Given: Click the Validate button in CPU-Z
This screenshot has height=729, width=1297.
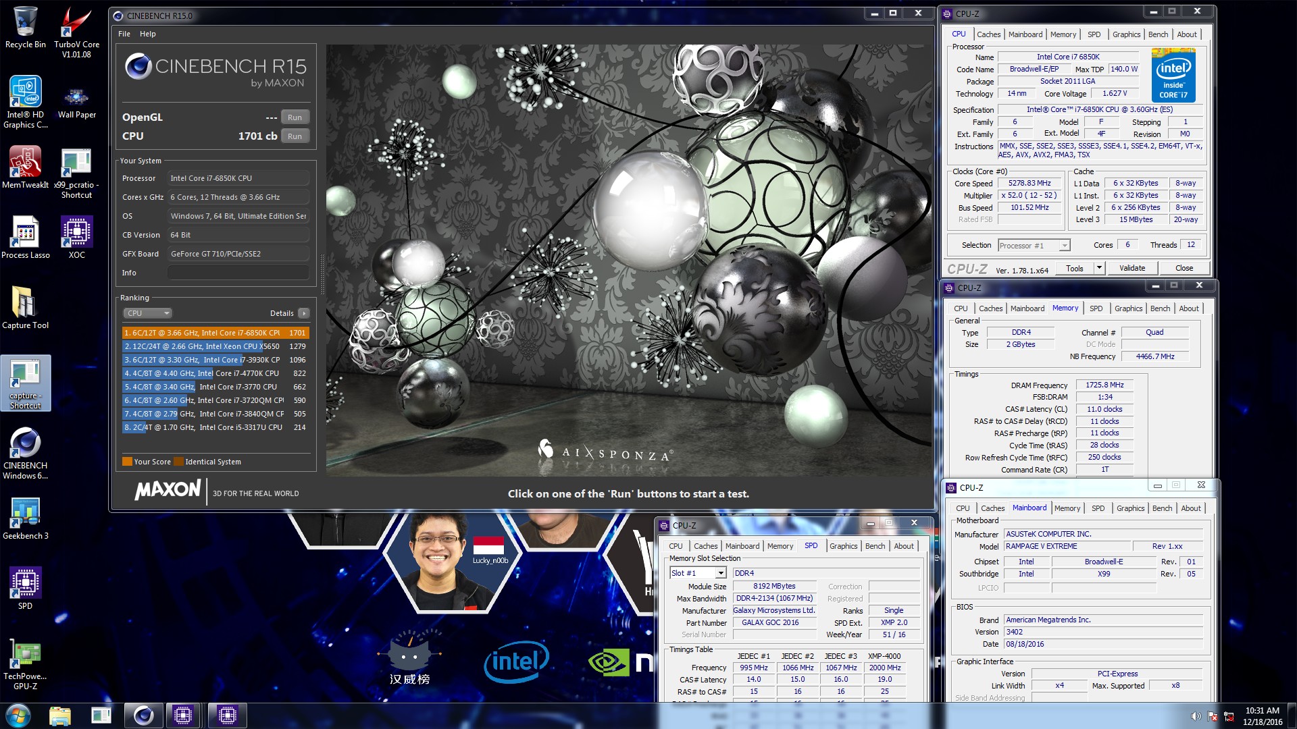Looking at the screenshot, I should click(x=1132, y=268).
